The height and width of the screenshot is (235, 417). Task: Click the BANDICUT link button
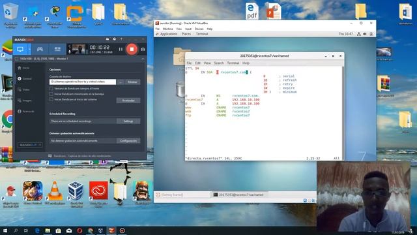pyautogui.click(x=30, y=145)
